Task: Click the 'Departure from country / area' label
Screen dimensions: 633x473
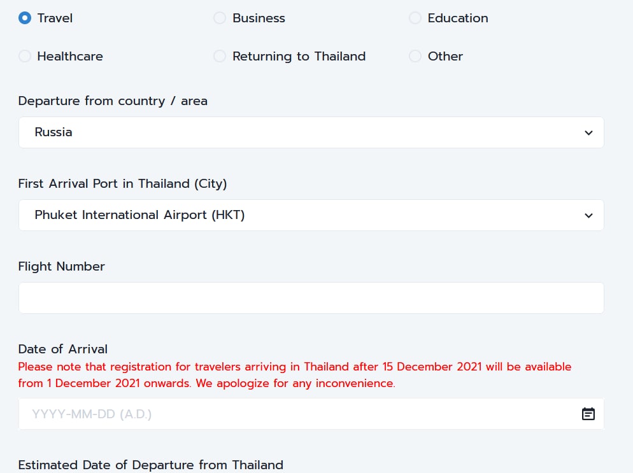Action: point(113,101)
